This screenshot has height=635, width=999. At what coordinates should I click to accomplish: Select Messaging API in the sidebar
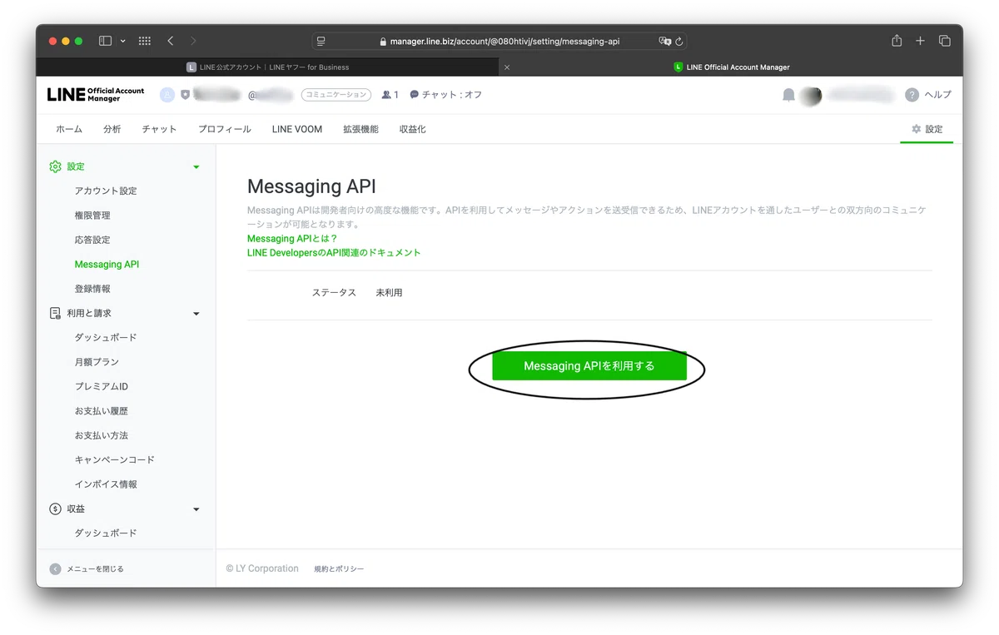coord(107,265)
